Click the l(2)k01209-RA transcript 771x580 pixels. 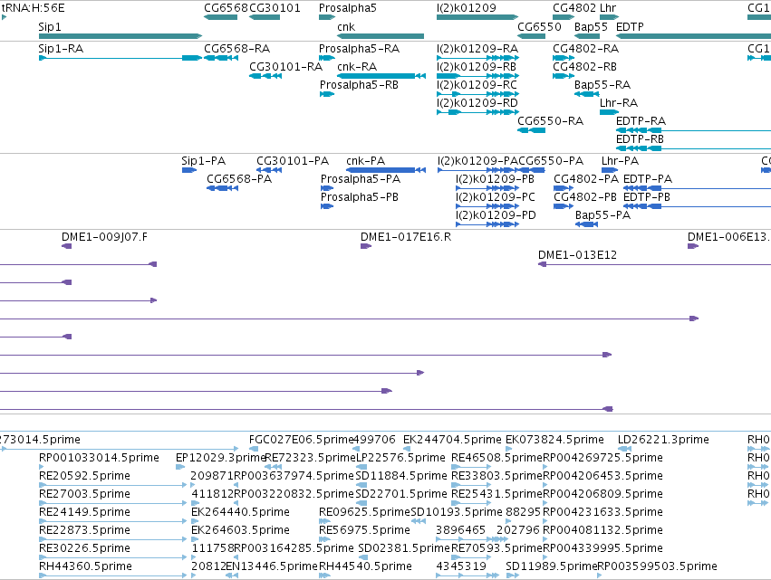point(477,58)
